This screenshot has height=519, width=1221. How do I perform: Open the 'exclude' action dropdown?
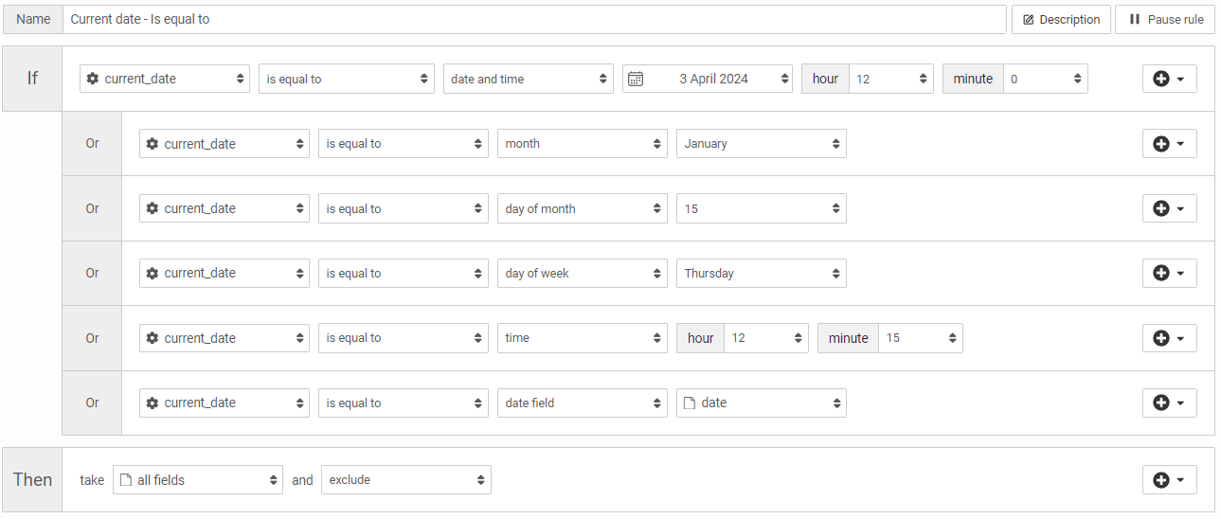coord(405,480)
